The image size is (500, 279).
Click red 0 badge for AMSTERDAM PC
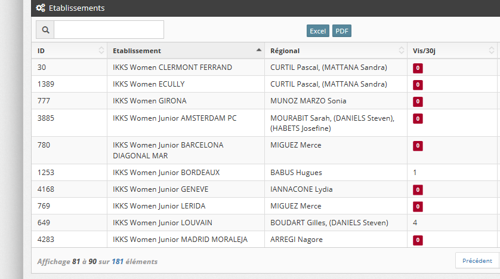[x=418, y=119]
